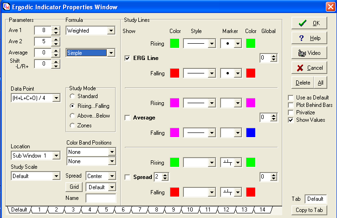The width and height of the screenshot is (337, 218).
Task: Open Average Rising line style dropdown
Action: tap(212, 103)
